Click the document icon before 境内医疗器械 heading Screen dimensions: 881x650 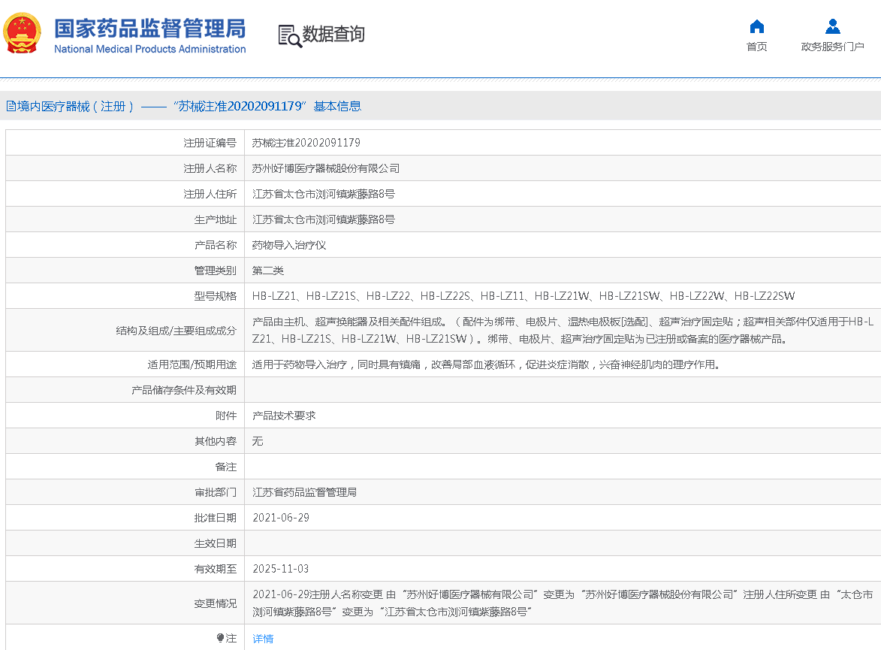click(x=11, y=107)
